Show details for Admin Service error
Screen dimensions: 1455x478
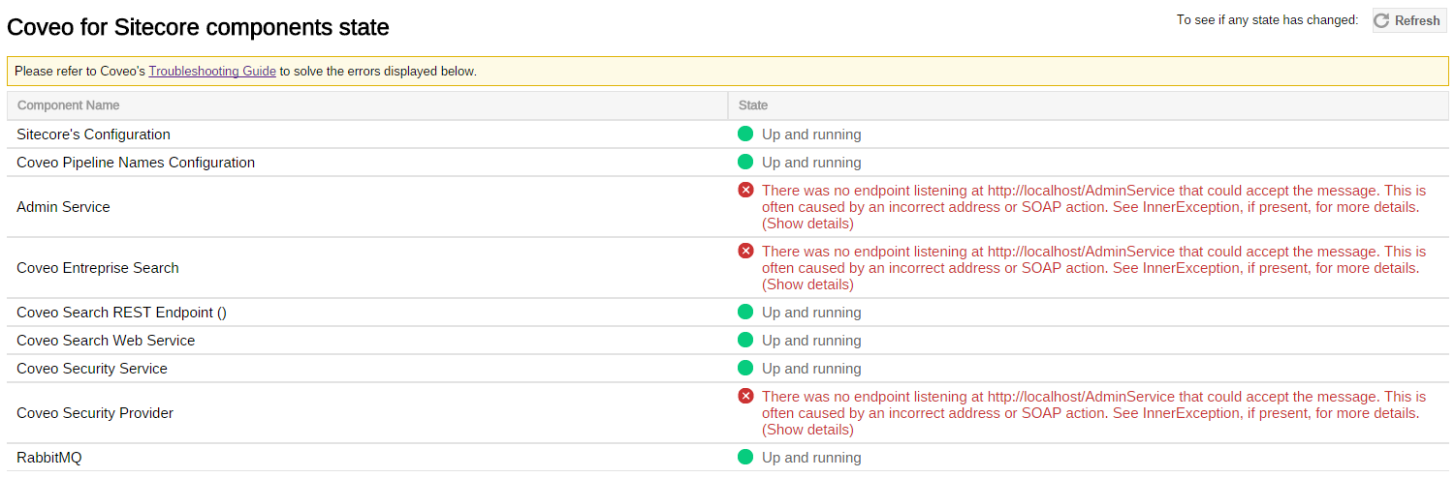pos(807,224)
